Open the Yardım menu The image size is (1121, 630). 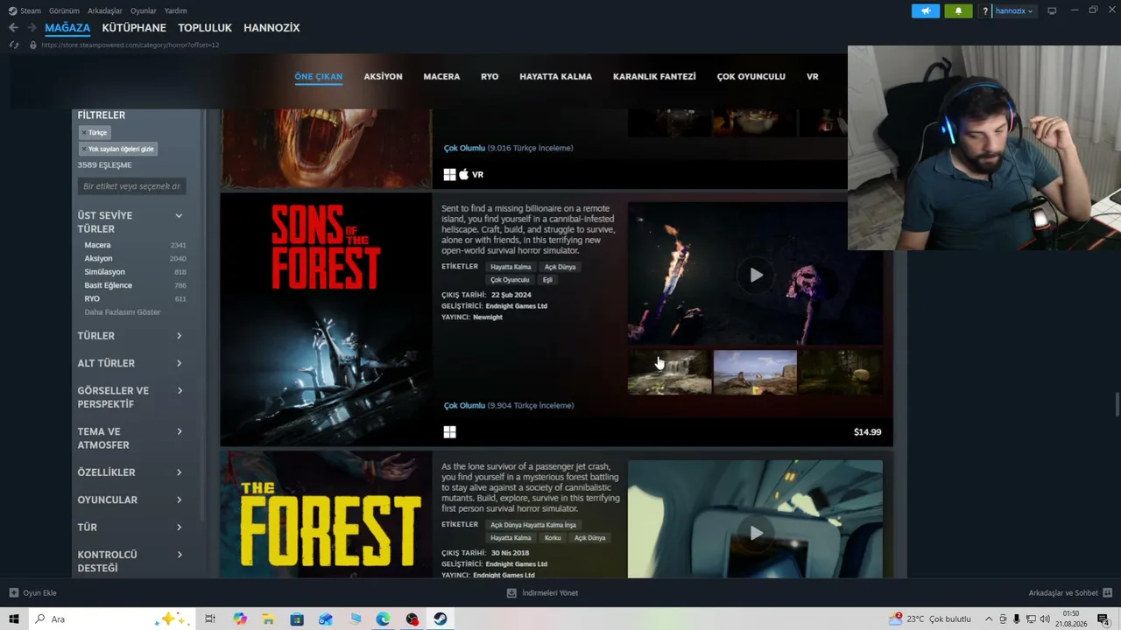click(x=176, y=11)
